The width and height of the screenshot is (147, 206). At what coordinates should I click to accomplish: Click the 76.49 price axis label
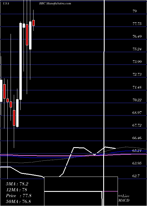(x=137, y=36)
